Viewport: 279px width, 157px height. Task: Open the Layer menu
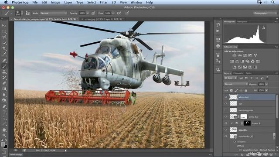(x=68, y=2)
